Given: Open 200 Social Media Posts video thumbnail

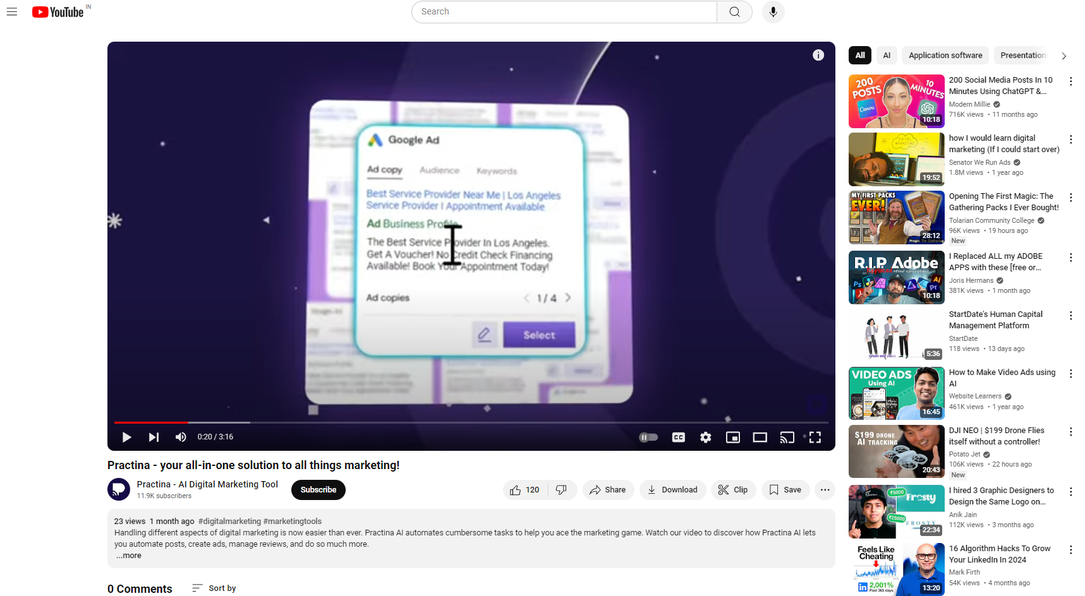Looking at the screenshot, I should click(897, 102).
